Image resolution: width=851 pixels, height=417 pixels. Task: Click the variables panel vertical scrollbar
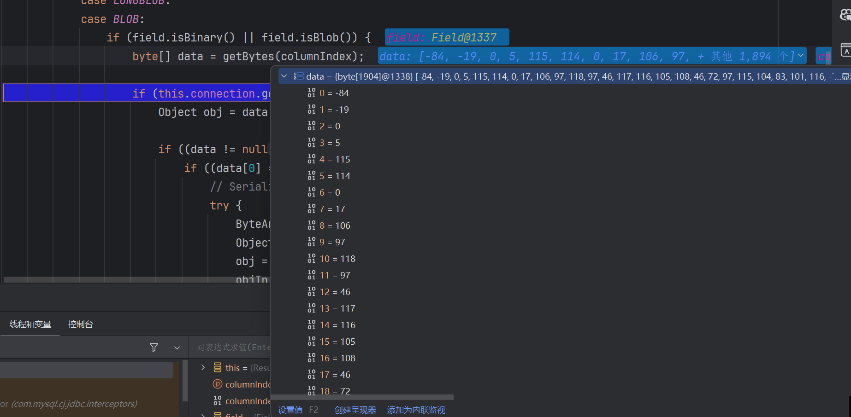point(185,381)
